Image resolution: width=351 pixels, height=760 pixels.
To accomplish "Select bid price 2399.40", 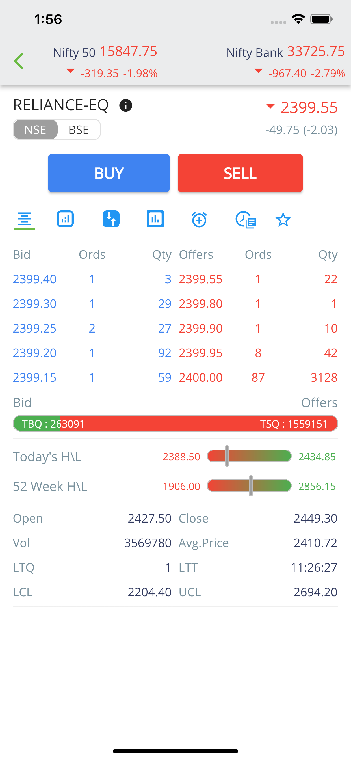I will 34,279.
